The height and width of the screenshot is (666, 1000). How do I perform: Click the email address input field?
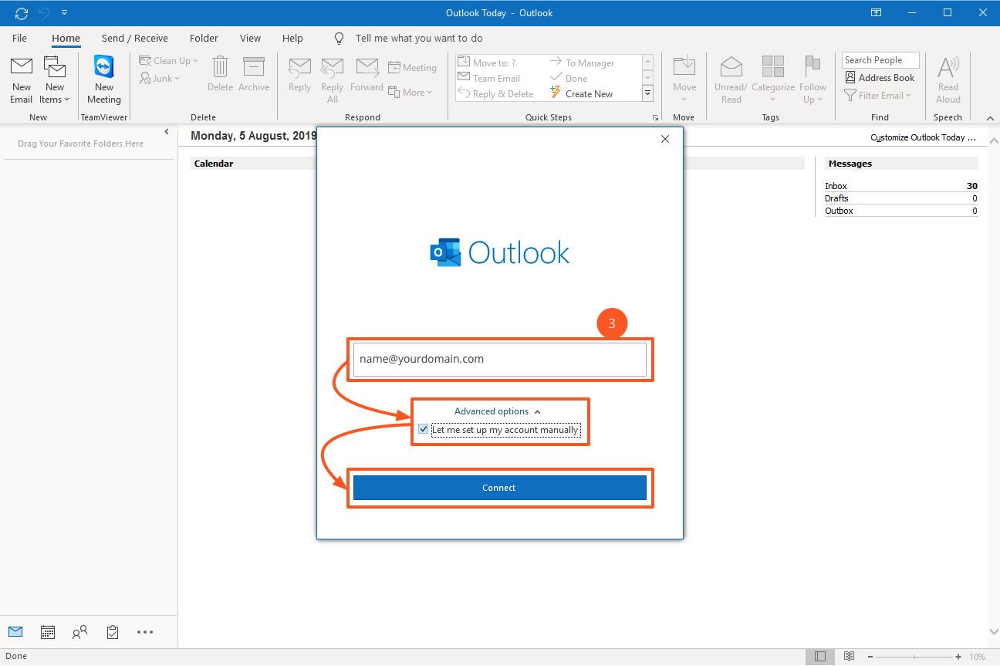click(x=499, y=360)
